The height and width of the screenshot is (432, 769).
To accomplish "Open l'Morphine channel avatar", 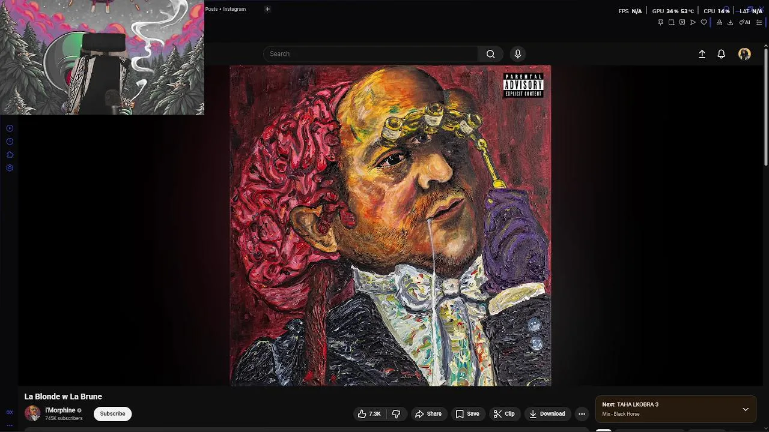I will click(x=32, y=413).
